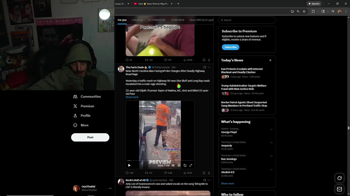Close the 'I lied' YouTube tab
This screenshot has width=350, height=196.
tap(172, 4)
